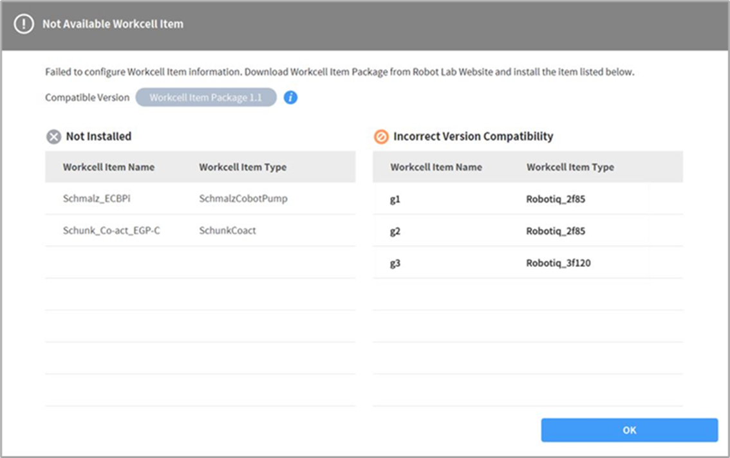
Task: Click Workcell Item Type header under Not Installed
Action: pos(243,167)
